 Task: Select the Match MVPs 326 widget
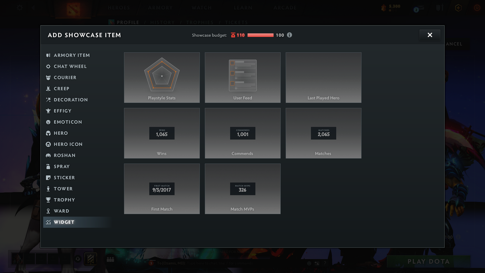(243, 189)
